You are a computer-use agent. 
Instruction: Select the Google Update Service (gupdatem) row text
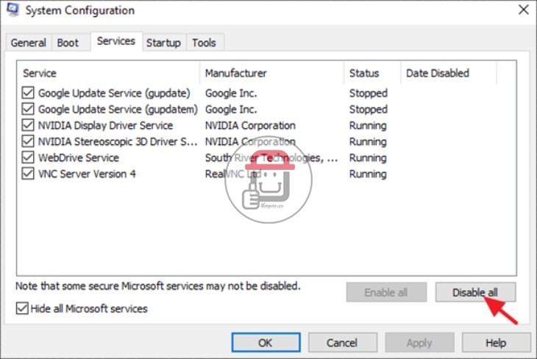tap(118, 110)
